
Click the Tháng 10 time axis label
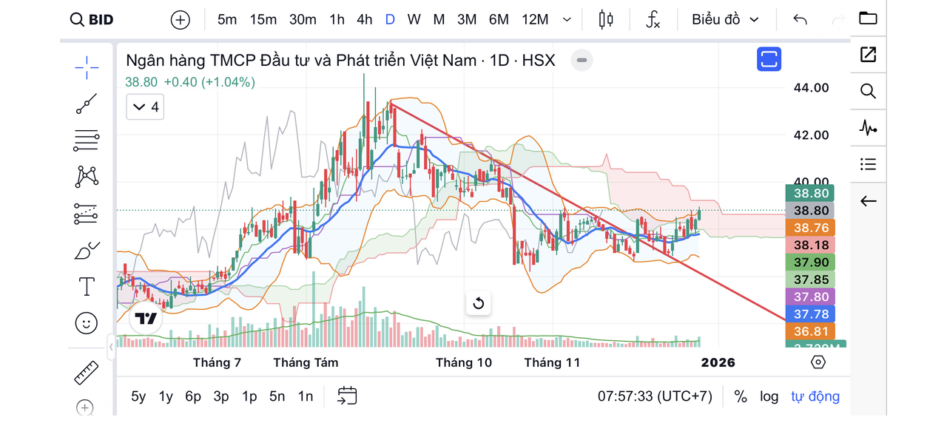(x=464, y=362)
